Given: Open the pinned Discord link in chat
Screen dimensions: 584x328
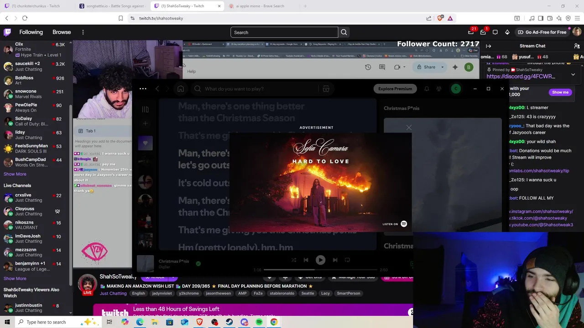Looking at the screenshot, I should point(521,77).
